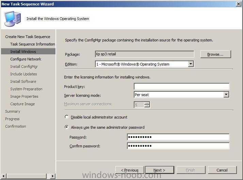Click the Previous button

(130, 170)
